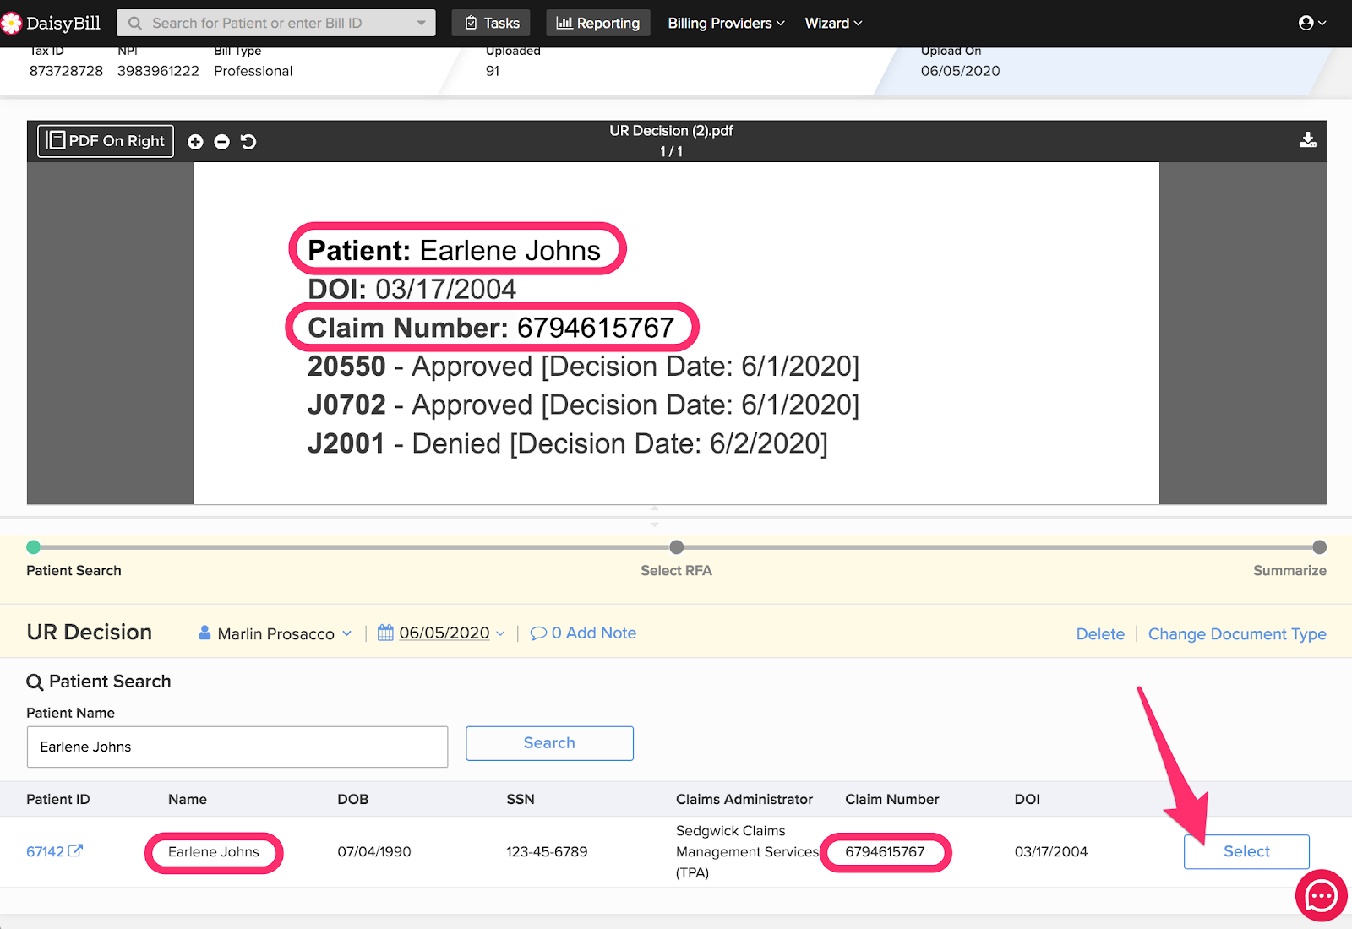Screen dimensions: 1352x929
Task: Click the SSN value 123-45-6789
Action: tap(547, 851)
